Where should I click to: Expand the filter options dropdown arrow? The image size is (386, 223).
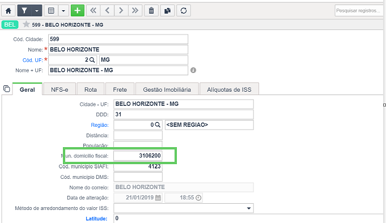37,11
